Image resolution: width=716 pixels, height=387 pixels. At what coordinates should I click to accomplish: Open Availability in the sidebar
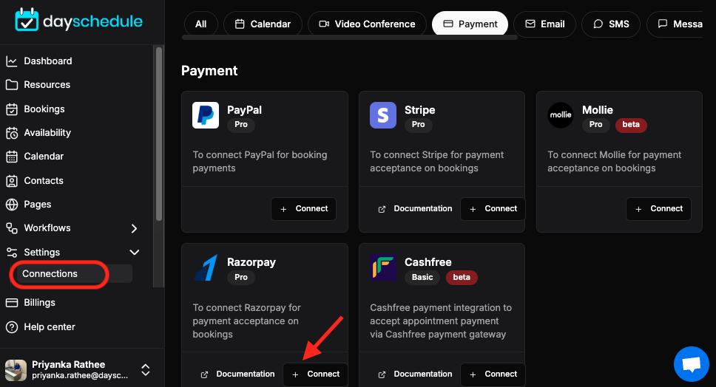[x=47, y=133]
